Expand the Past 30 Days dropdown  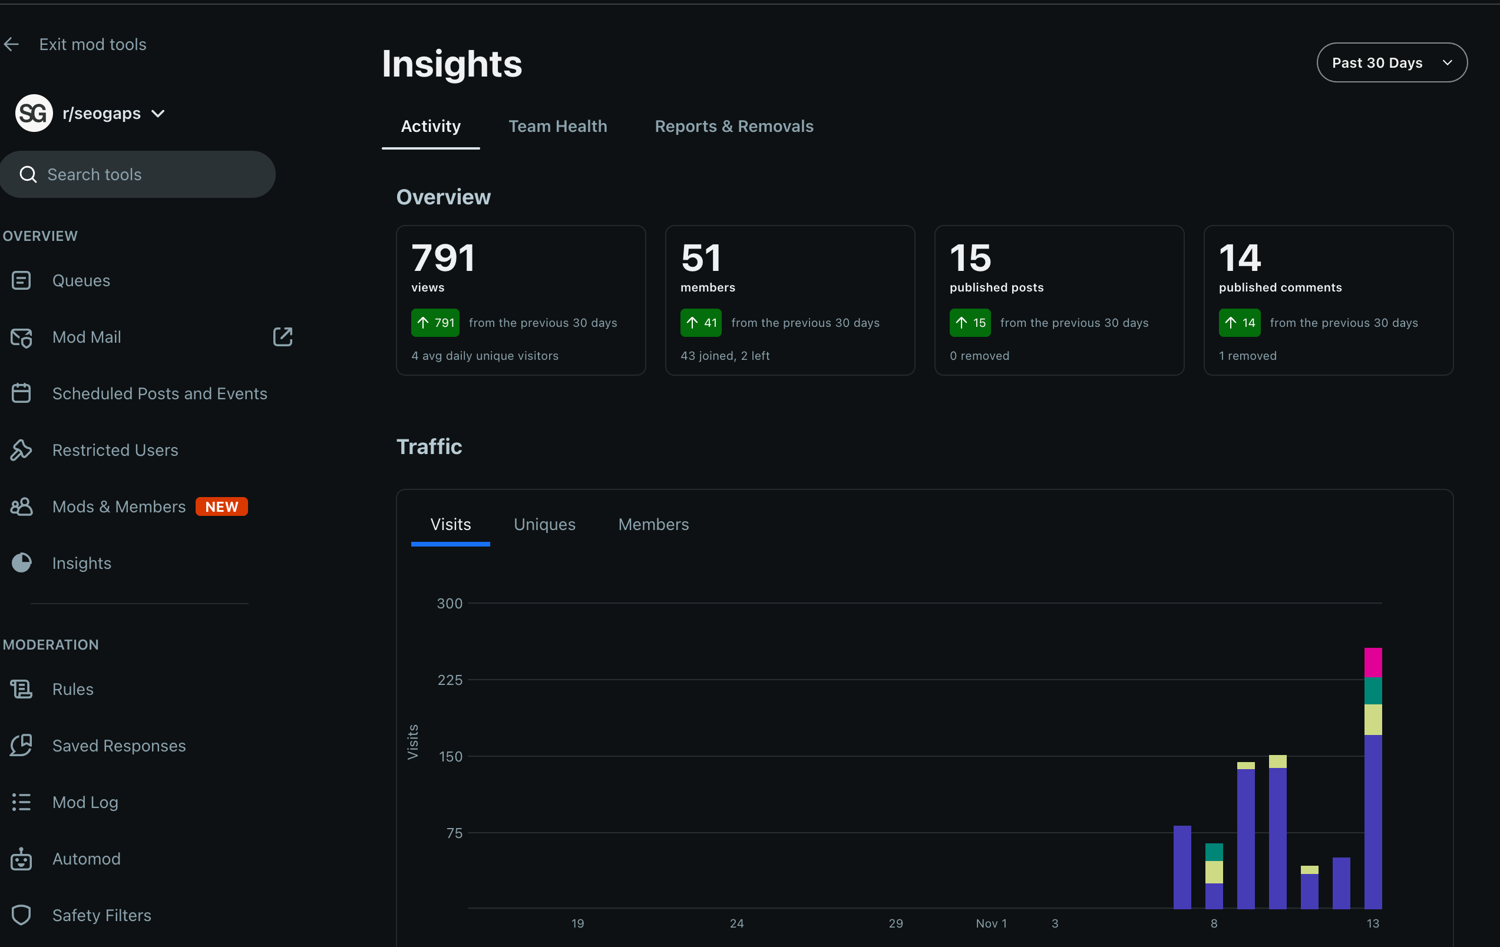coord(1392,63)
